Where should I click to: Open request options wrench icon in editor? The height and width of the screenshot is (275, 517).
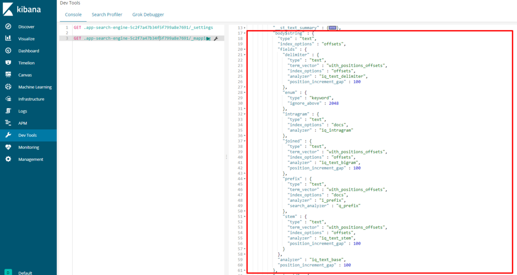[x=216, y=38]
